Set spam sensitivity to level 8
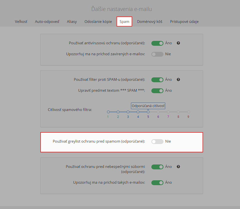This screenshot has height=209, width=240. (x=178, y=112)
